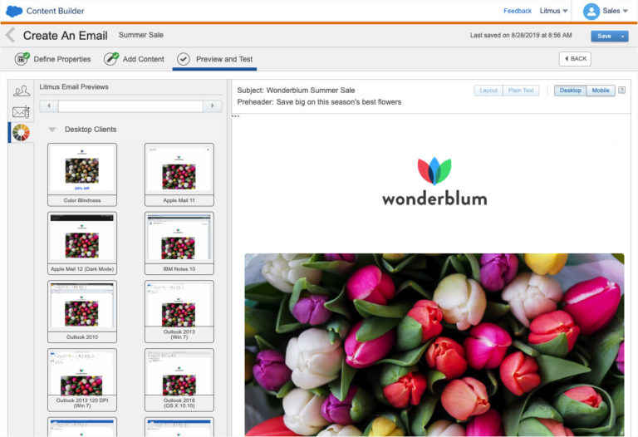Open the Outlook 2013 (Win 7) preview
Viewport: 638px width, 437px height.
pyautogui.click(x=179, y=312)
